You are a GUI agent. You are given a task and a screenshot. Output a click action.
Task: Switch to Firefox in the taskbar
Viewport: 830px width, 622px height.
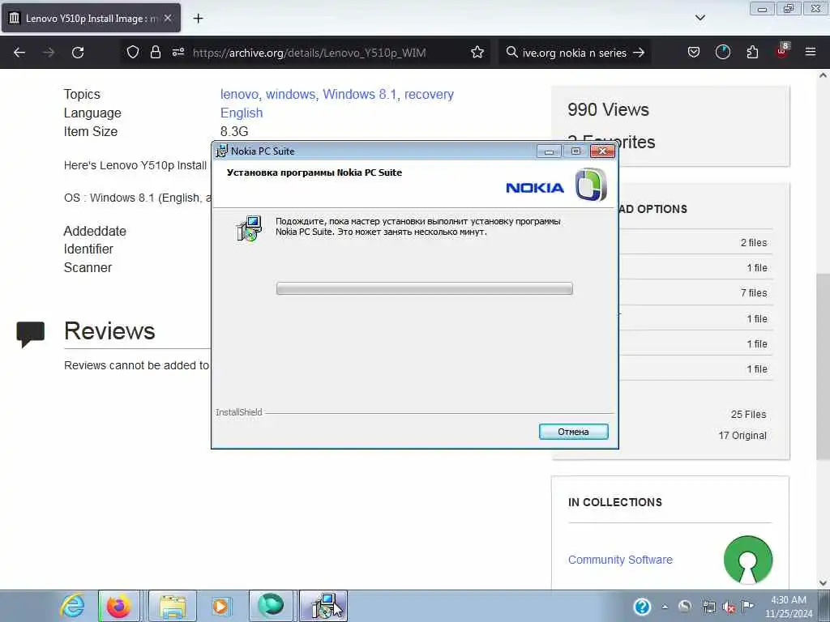pyautogui.click(x=119, y=606)
